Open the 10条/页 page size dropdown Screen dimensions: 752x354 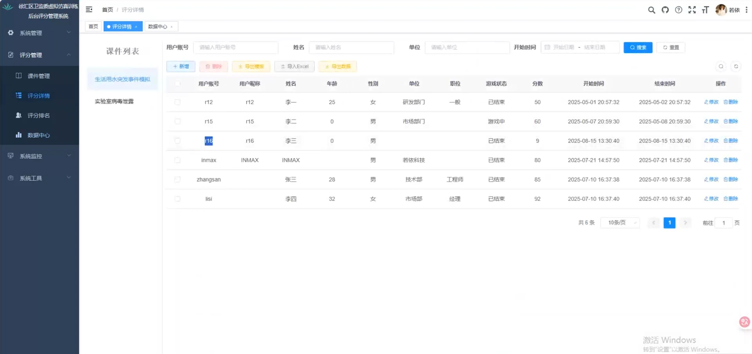click(x=620, y=223)
